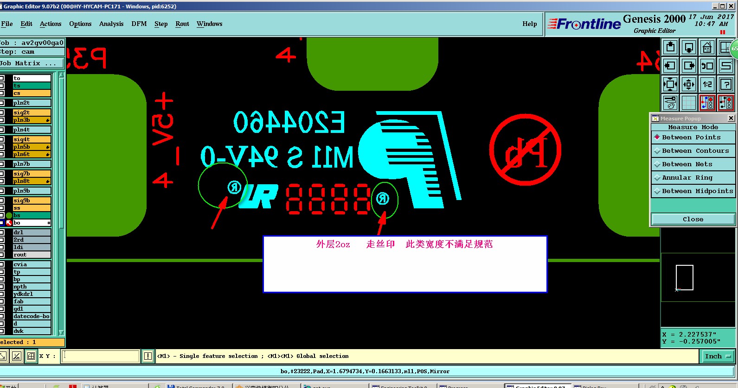Click the exclamation mark icon
This screenshot has height=388, width=738.
point(148,356)
